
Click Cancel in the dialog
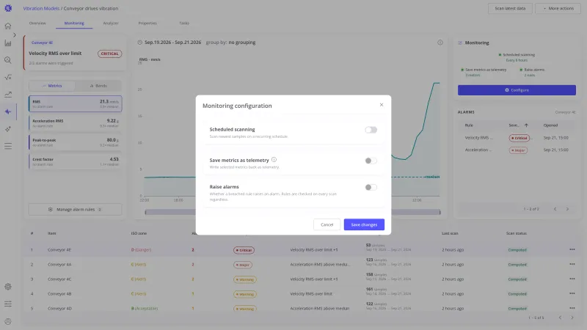[327, 224]
